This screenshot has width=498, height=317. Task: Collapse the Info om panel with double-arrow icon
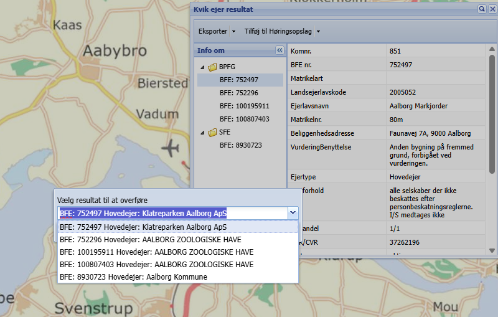(280, 50)
